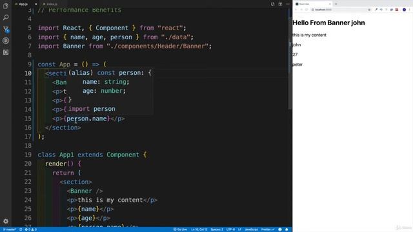Open the notifications bell in status bar

287,229
